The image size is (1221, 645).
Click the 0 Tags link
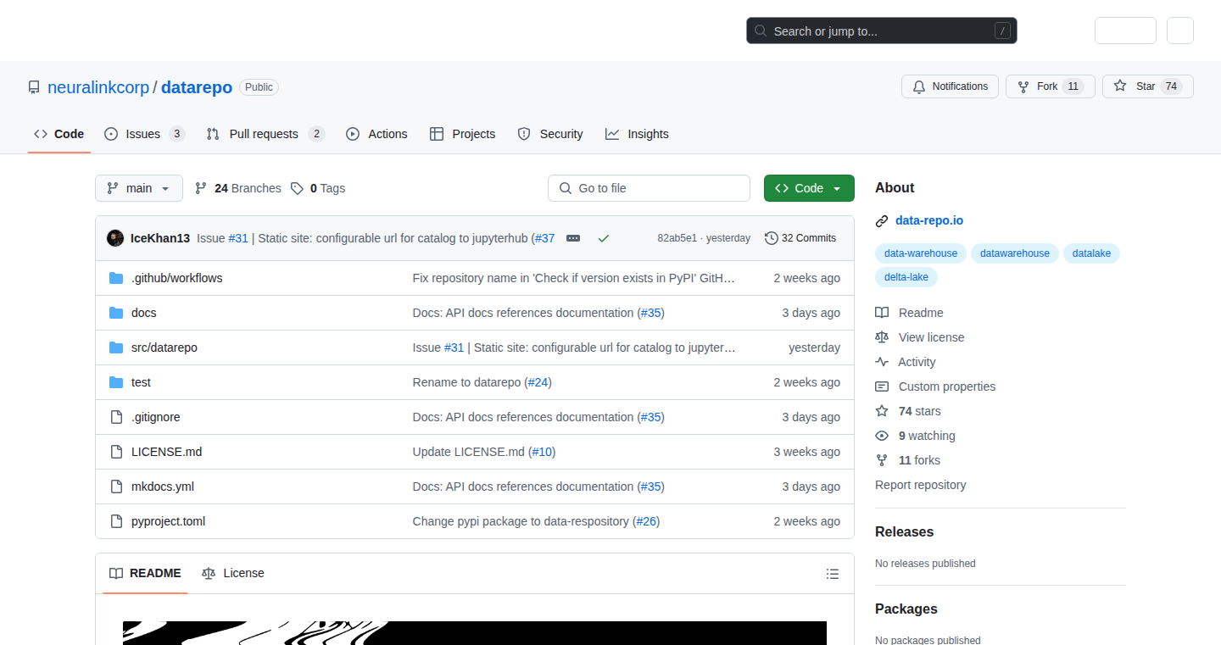pyautogui.click(x=318, y=188)
